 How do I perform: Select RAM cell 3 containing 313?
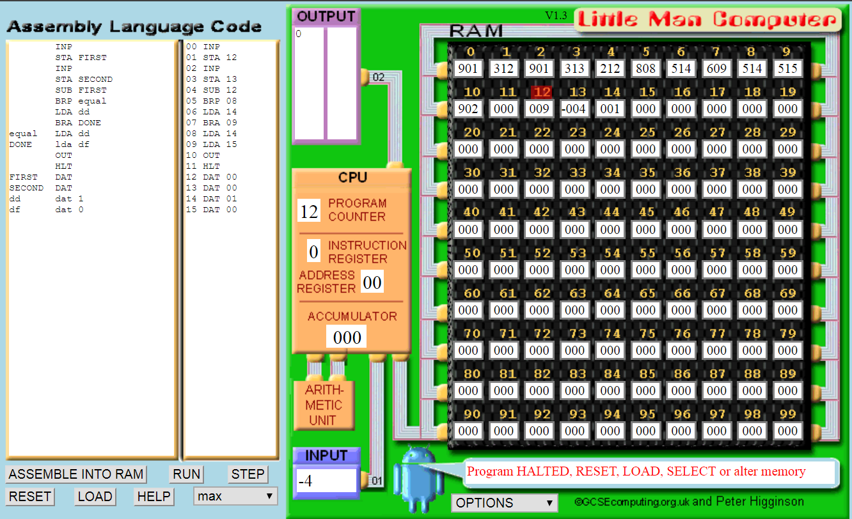(x=575, y=68)
